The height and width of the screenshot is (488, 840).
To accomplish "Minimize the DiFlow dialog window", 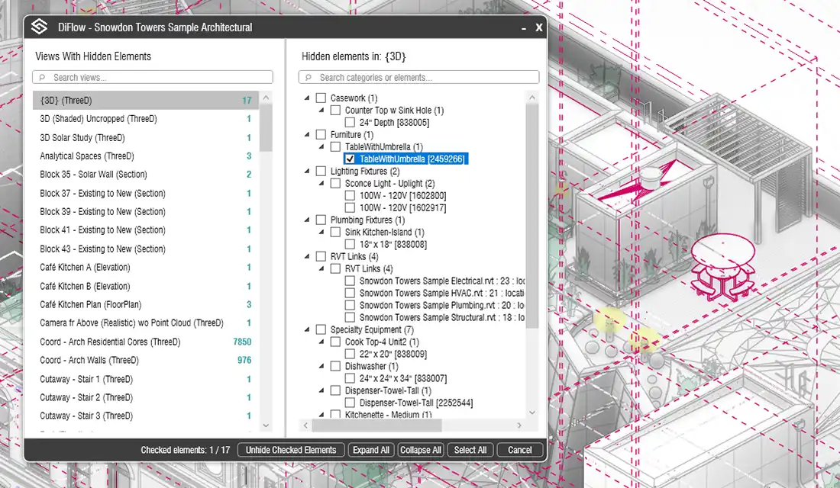I will point(523,27).
